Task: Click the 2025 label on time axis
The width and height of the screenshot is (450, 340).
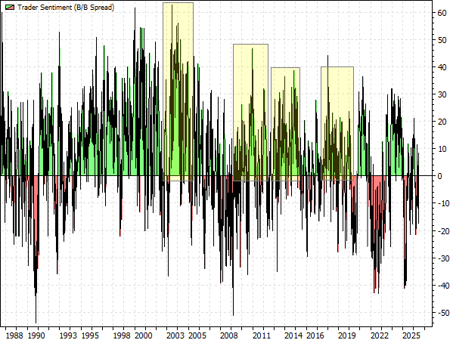Action: 411,335
